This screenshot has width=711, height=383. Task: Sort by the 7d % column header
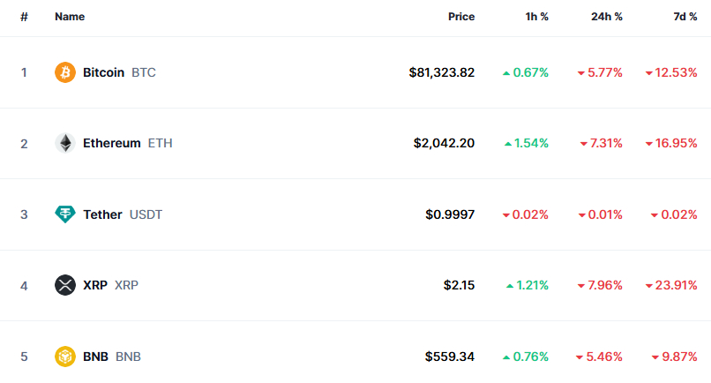coord(685,17)
